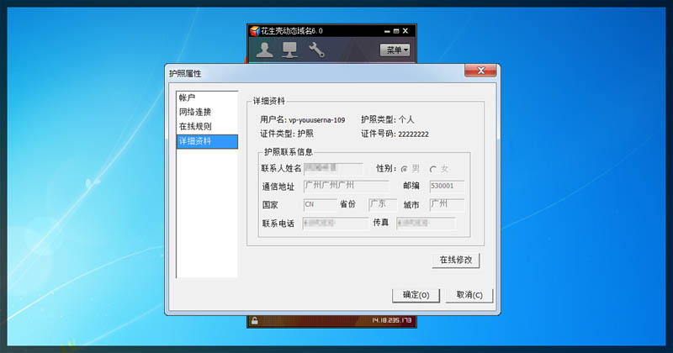Screen dimensions: 673x353
Task: Click the 联系电话 input field
Action: (335, 224)
